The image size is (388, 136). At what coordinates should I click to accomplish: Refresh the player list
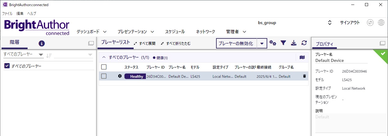304,43
